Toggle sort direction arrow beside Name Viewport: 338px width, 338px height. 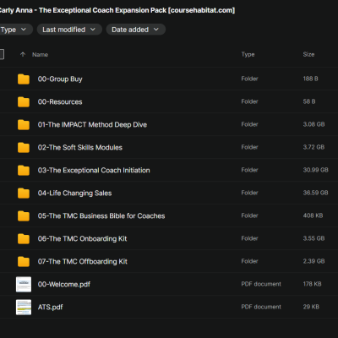click(x=23, y=54)
